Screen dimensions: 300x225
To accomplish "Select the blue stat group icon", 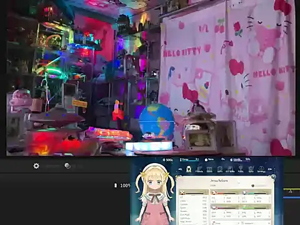I will pyautogui.click(x=245, y=192).
